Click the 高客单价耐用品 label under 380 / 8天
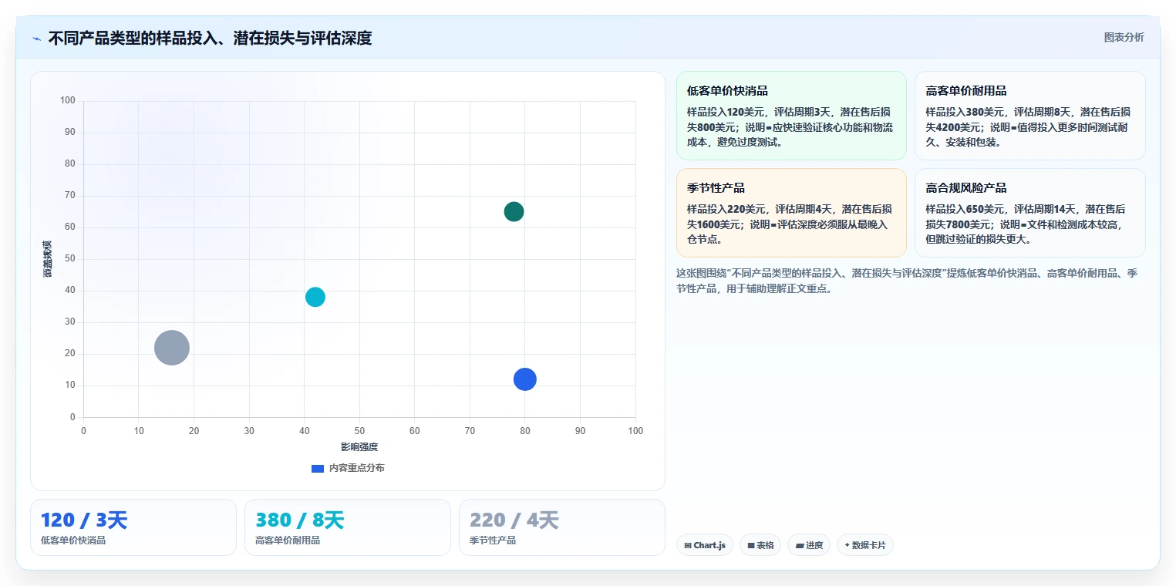The image size is (1176, 586). click(288, 541)
